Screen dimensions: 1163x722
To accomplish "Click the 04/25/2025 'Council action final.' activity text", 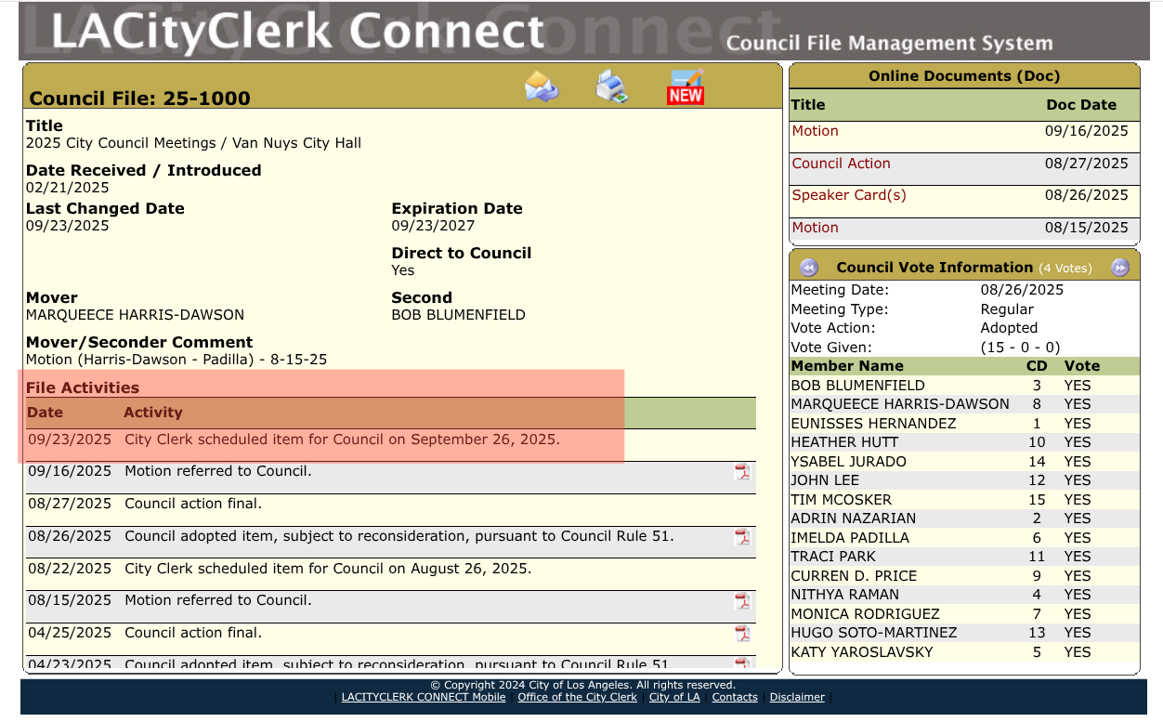I will click(x=193, y=633).
